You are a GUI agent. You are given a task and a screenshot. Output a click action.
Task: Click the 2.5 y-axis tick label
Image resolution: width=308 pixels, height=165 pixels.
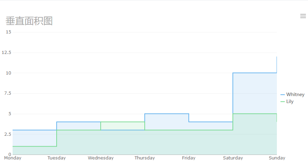8,134
